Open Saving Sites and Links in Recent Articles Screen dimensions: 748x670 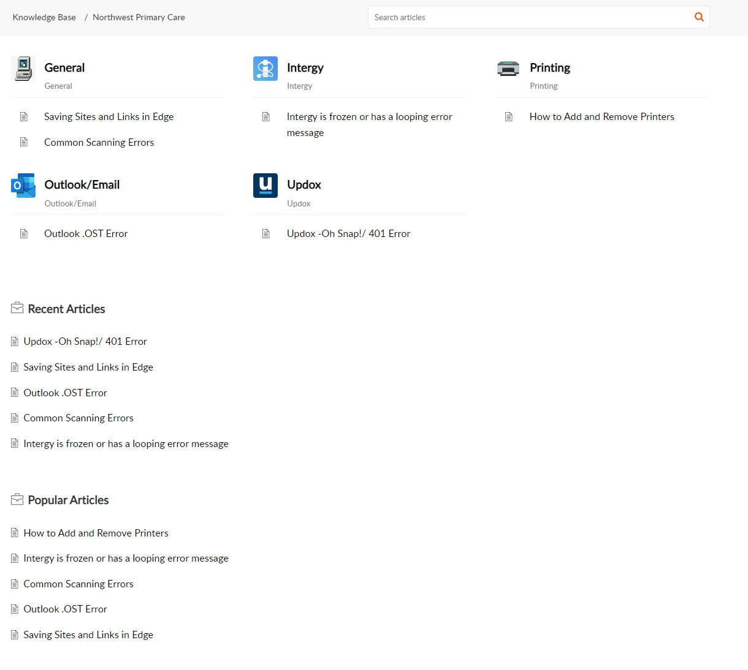[88, 367]
